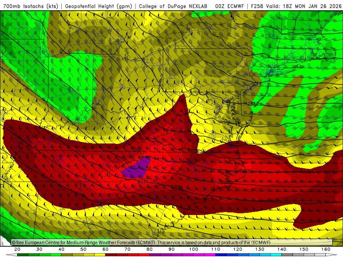Click the 70 value on the legend scale
The image size is (343, 257).
[x=127, y=249]
